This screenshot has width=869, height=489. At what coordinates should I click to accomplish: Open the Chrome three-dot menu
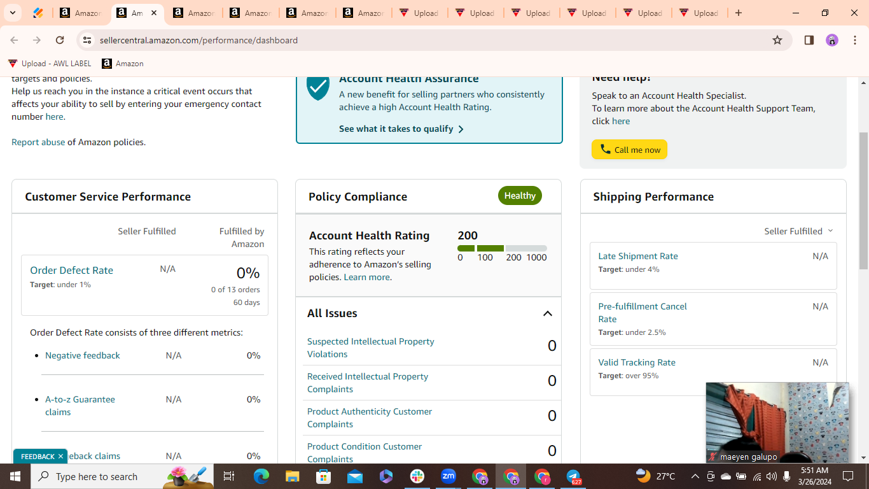click(x=855, y=40)
